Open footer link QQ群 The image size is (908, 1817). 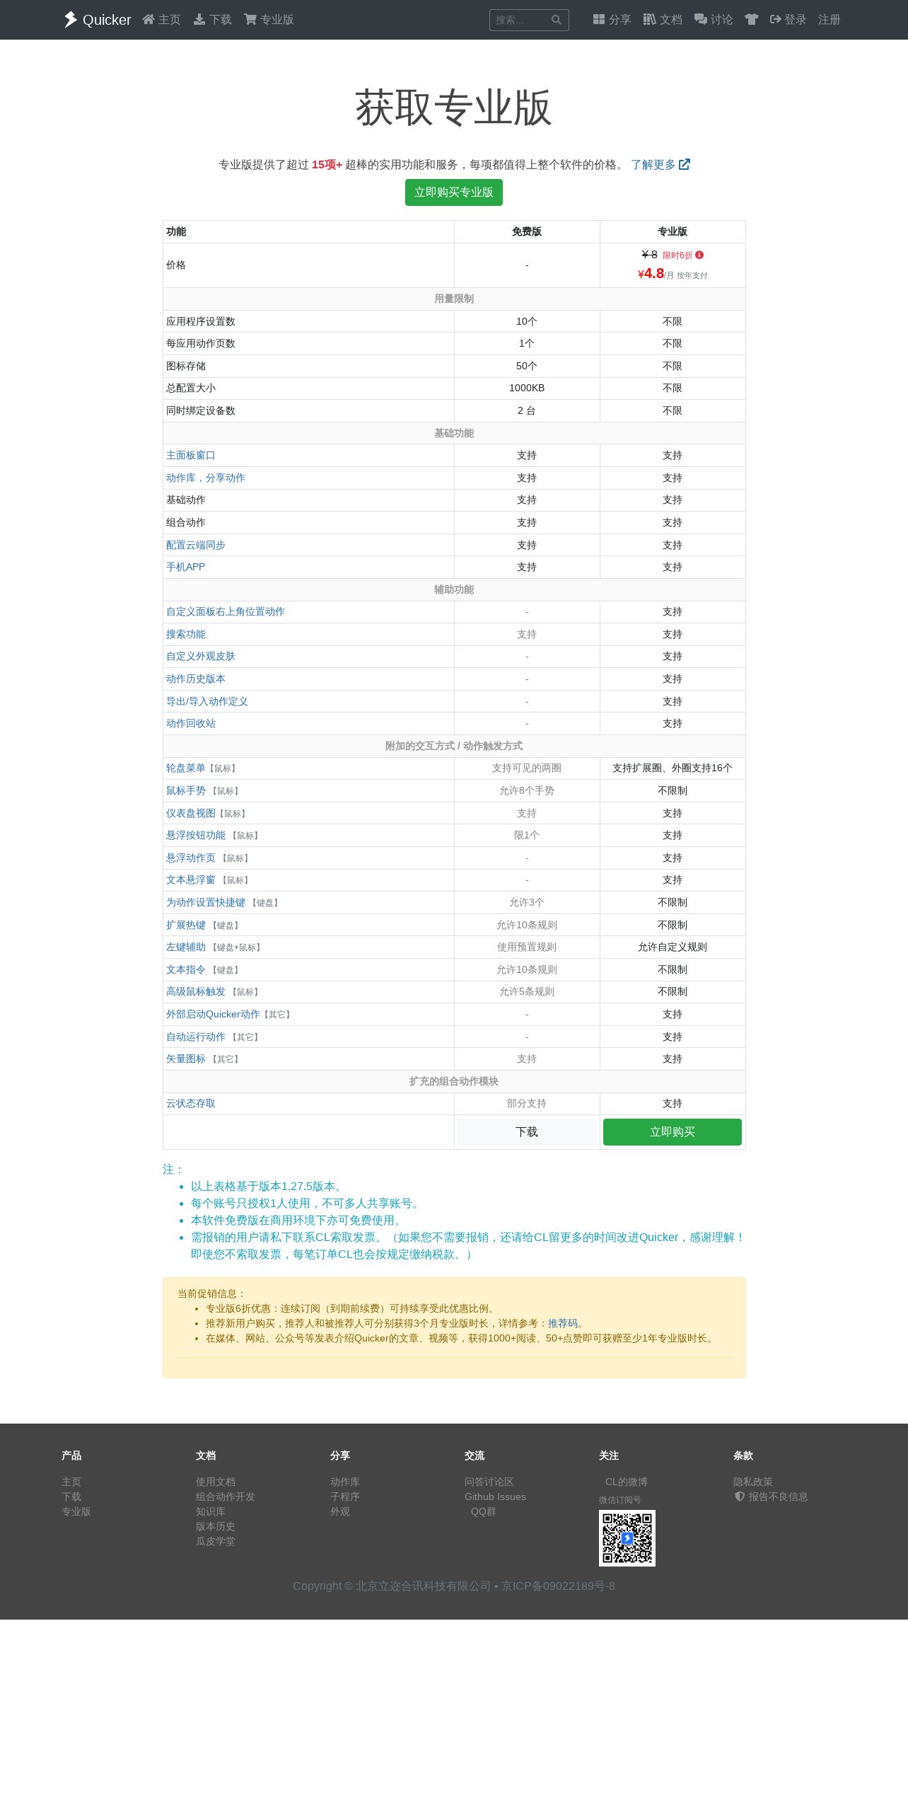point(484,1511)
